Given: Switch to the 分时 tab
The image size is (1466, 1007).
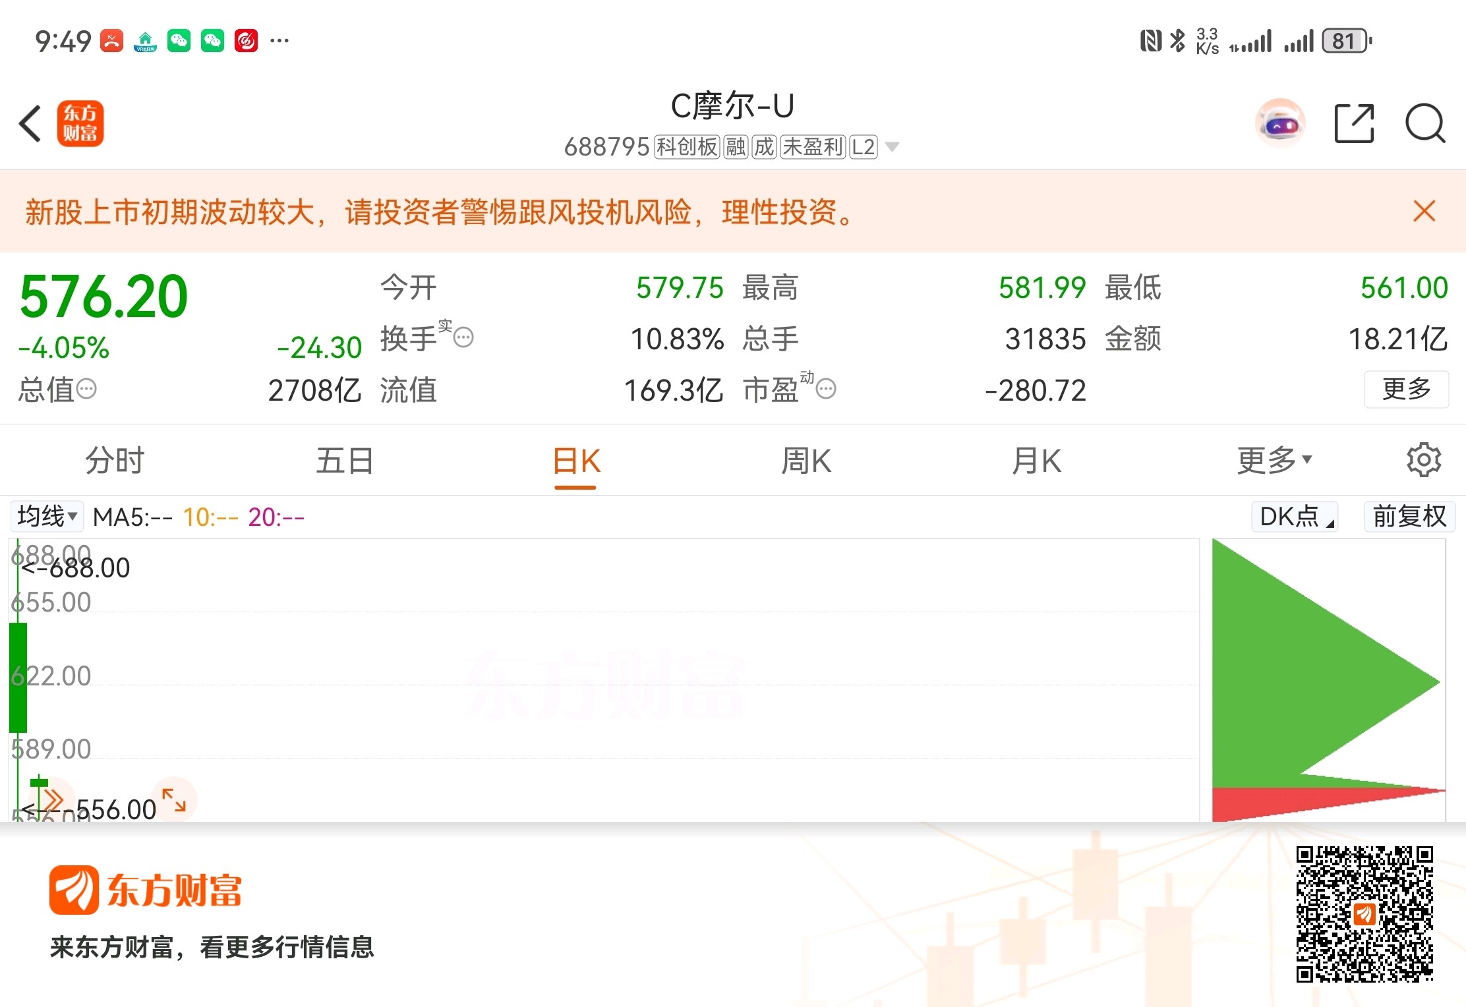Looking at the screenshot, I should pyautogui.click(x=115, y=460).
